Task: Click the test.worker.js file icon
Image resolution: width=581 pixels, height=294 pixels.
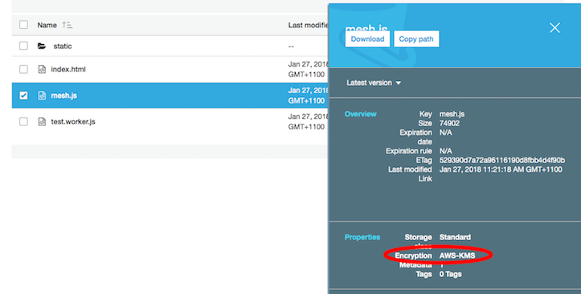Action: [43, 121]
